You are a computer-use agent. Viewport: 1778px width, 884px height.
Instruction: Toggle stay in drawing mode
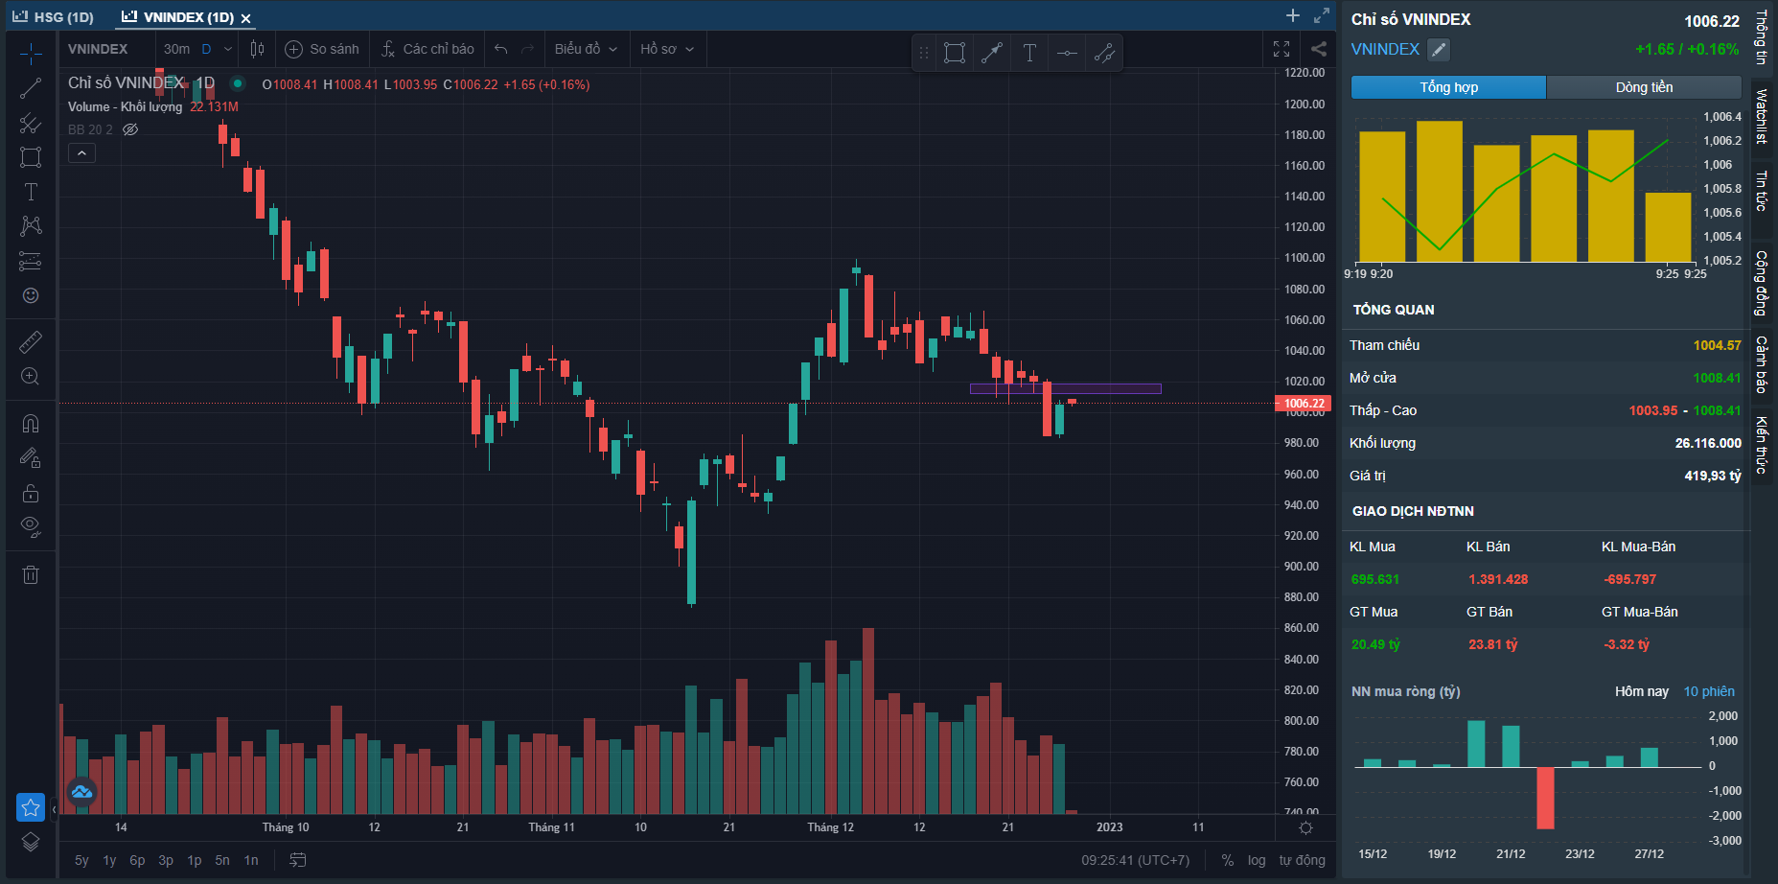[x=31, y=458]
